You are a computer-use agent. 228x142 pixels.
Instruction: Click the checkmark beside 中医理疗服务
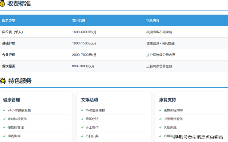[x=160, y=119]
